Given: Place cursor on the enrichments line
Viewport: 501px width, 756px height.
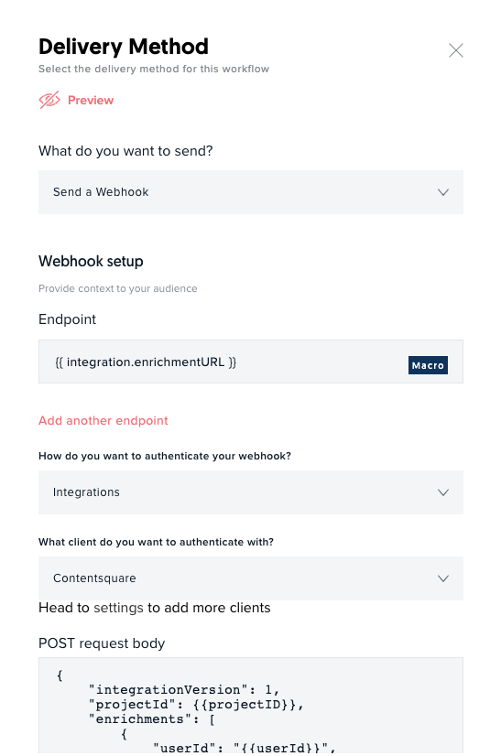Looking at the screenshot, I should point(151,719).
